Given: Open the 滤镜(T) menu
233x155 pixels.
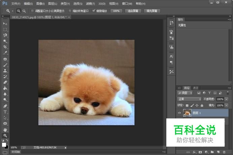Looking at the screenshot, I should click(x=90, y=4).
